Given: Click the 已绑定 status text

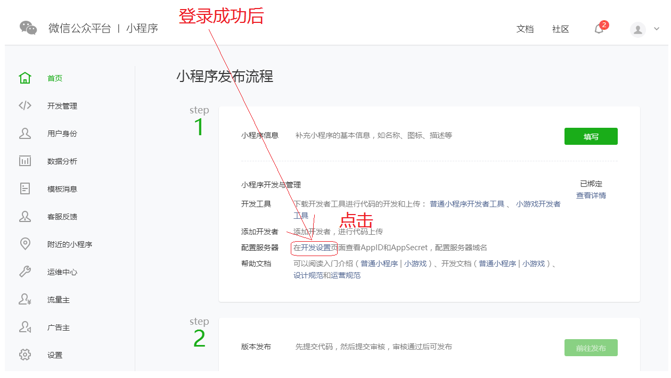Looking at the screenshot, I should coord(591,184).
